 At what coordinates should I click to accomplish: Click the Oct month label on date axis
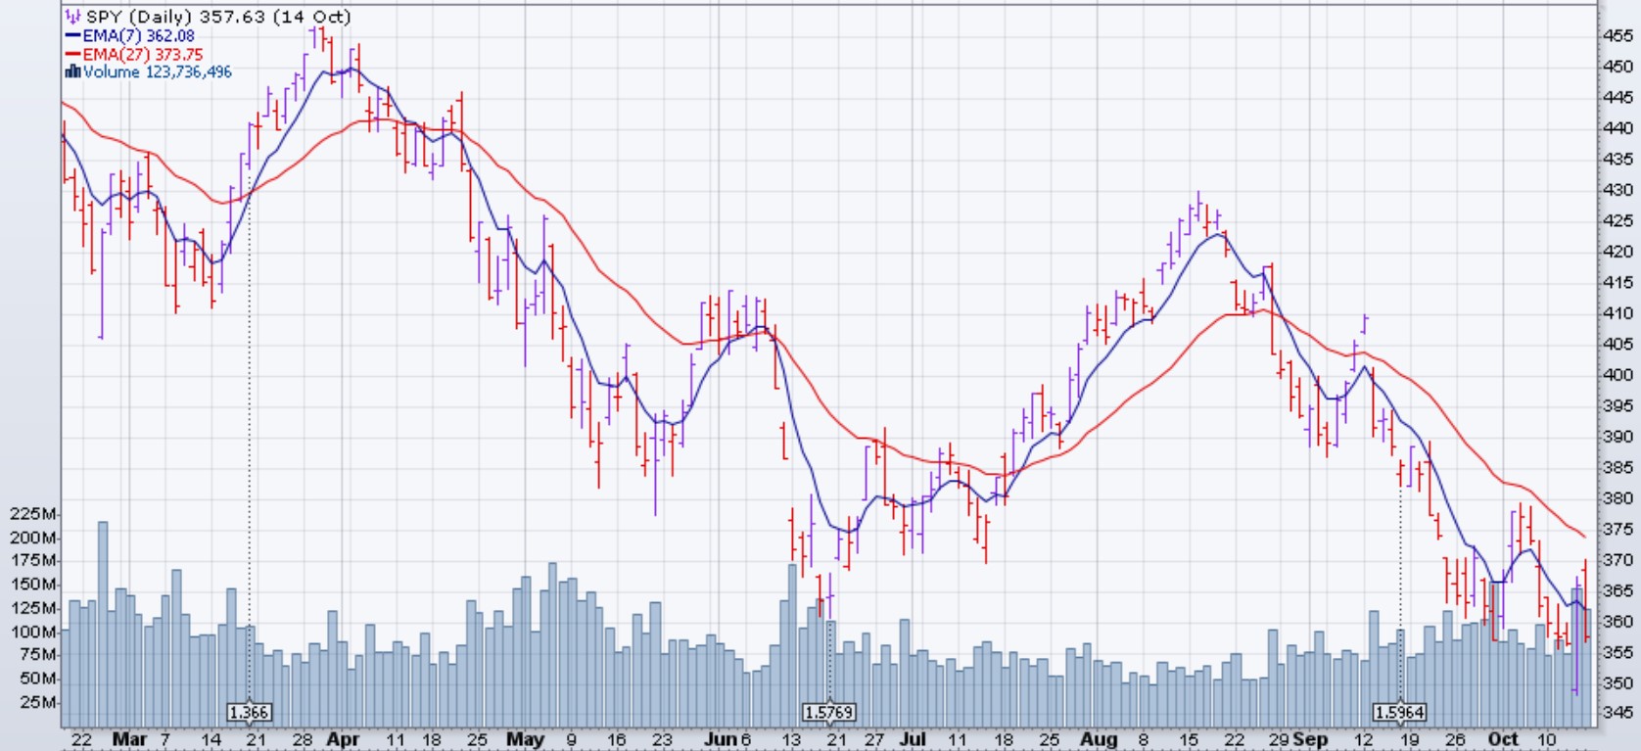[x=1502, y=739]
